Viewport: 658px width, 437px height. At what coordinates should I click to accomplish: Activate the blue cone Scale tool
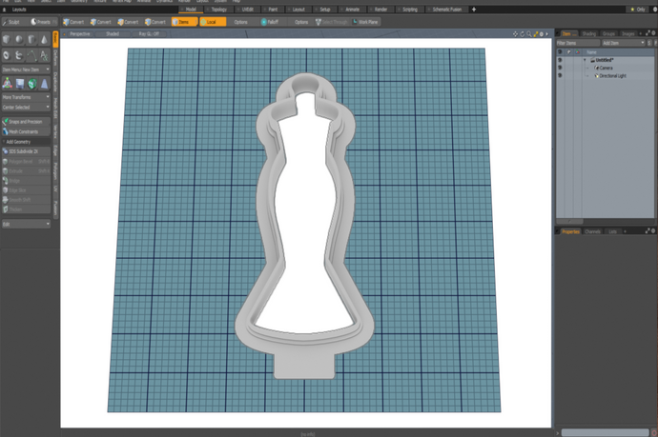(44, 84)
